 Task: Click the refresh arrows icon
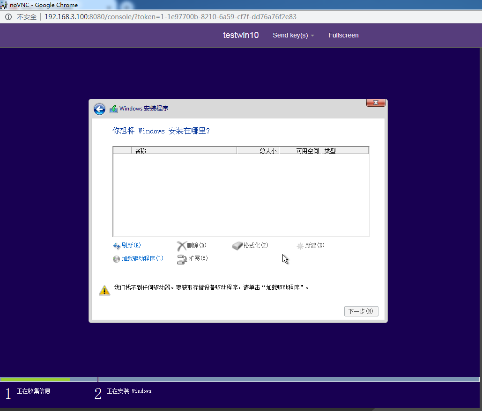pyautogui.click(x=117, y=246)
